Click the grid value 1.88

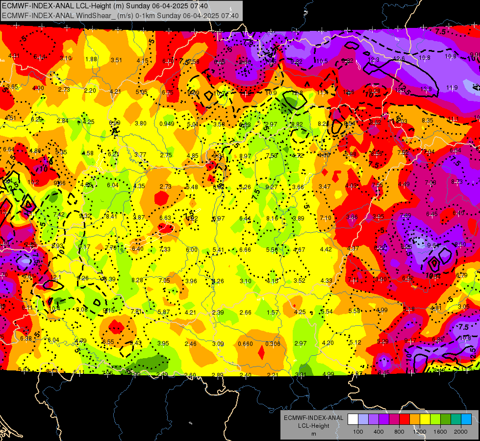pos(91,59)
